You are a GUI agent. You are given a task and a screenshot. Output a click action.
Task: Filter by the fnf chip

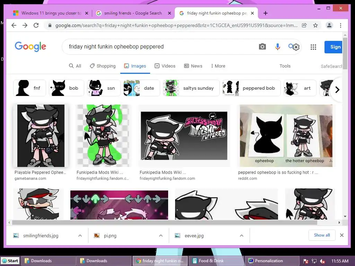coord(30,88)
